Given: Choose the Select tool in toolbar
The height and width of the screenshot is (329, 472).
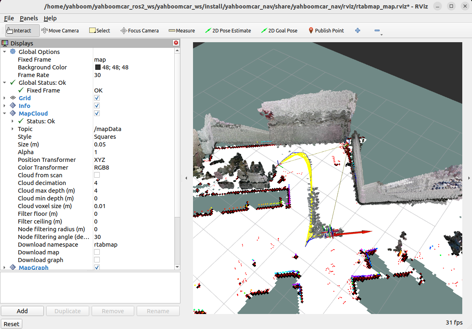Looking at the screenshot, I should click(99, 30).
